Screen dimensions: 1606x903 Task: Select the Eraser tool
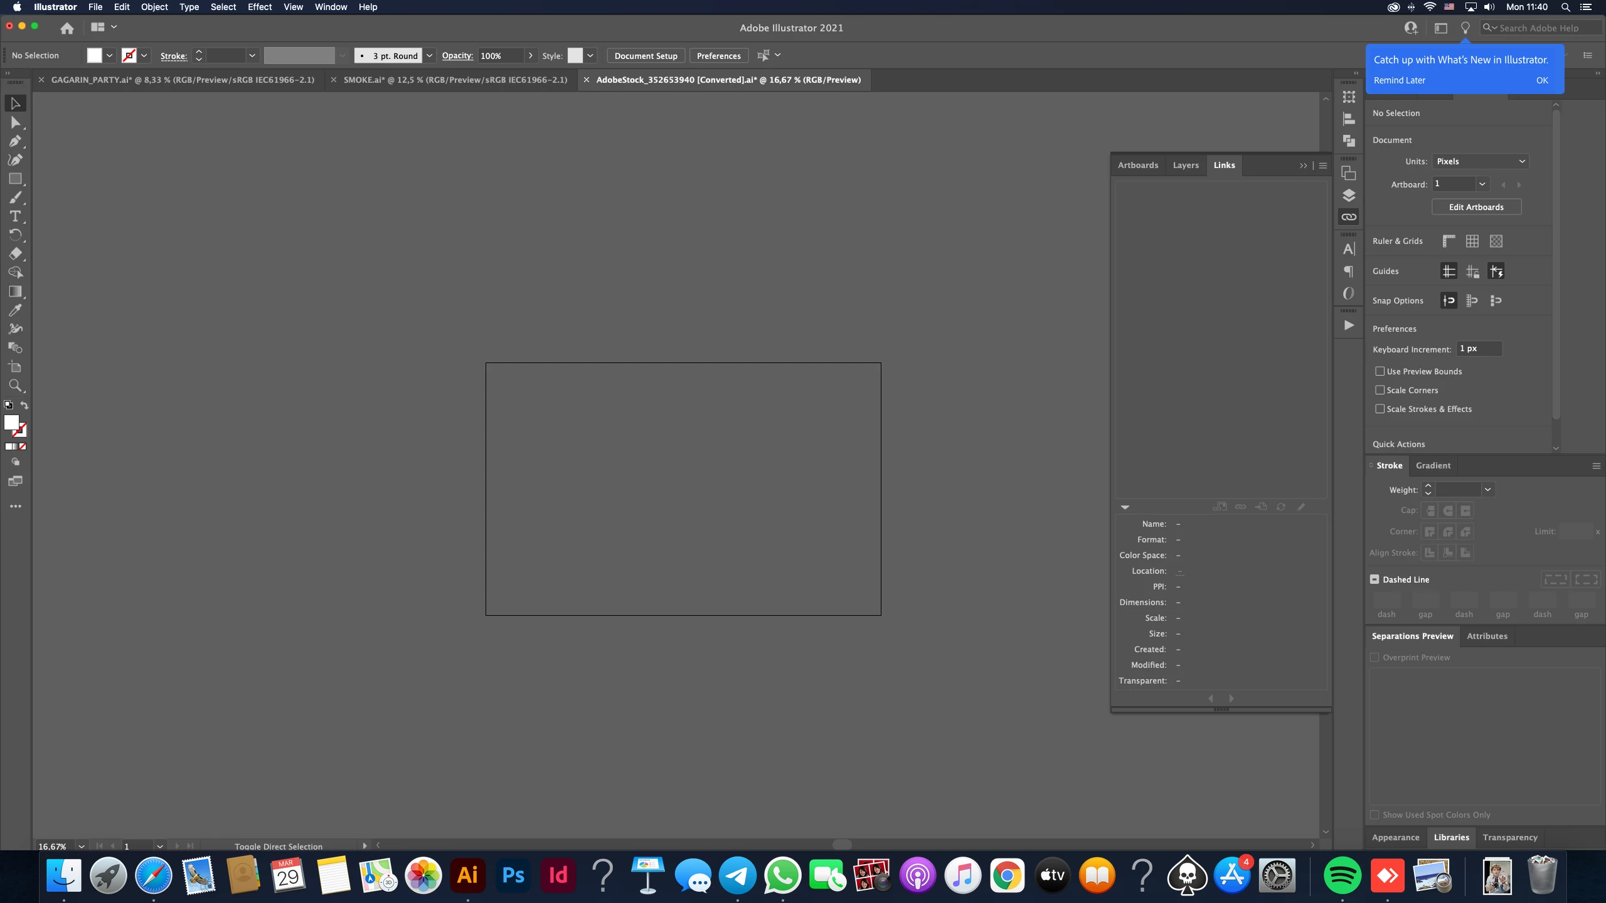(x=15, y=254)
